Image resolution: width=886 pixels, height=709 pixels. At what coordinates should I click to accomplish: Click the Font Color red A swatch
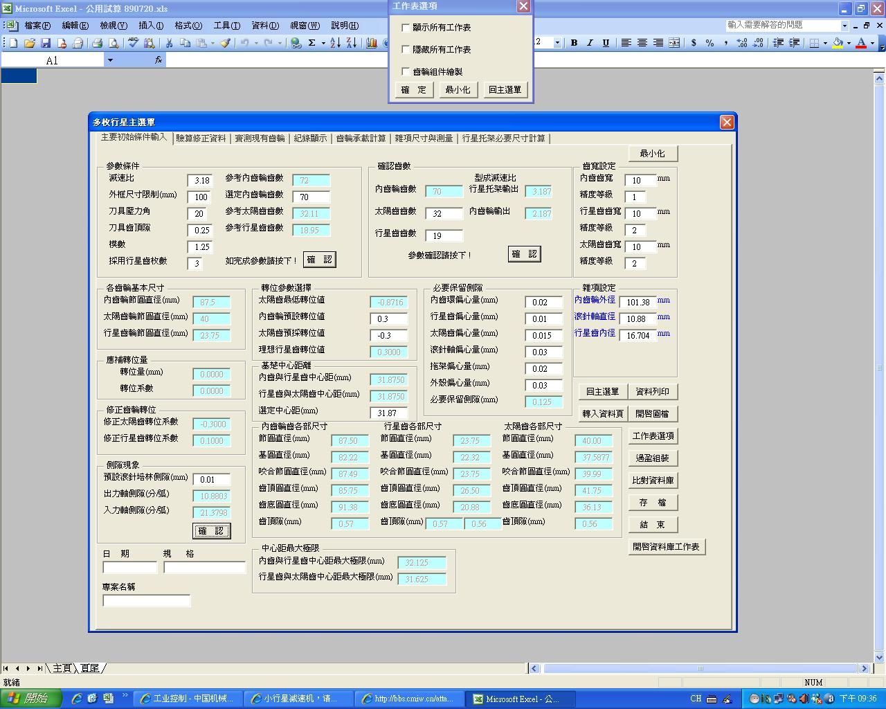click(861, 43)
